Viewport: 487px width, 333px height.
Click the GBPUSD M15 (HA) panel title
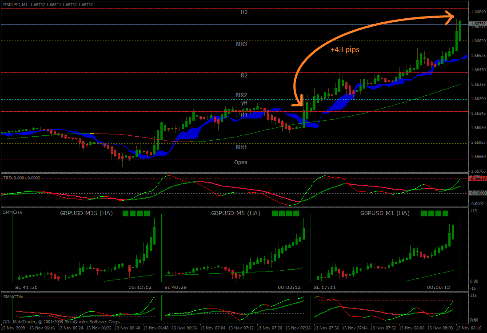point(86,213)
